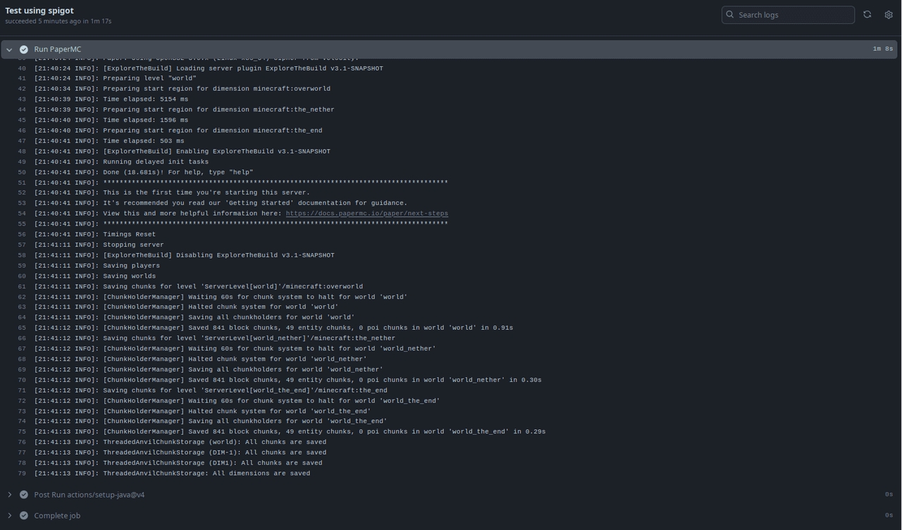Open the log settings gear menu
Screen dimensions: 902x530
click(889, 15)
